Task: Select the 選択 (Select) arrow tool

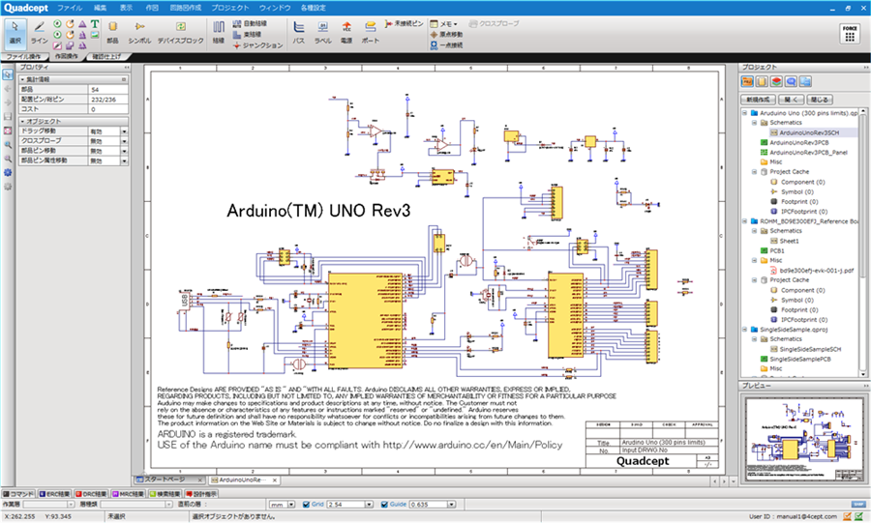Action: pos(14,30)
